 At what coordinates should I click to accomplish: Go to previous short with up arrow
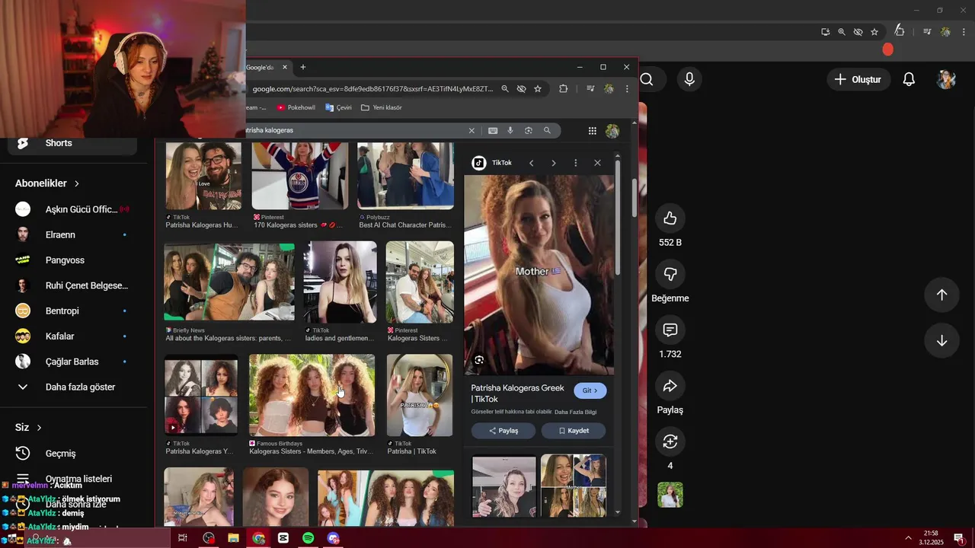point(941,295)
